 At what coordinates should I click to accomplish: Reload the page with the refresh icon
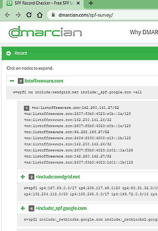(29, 15)
